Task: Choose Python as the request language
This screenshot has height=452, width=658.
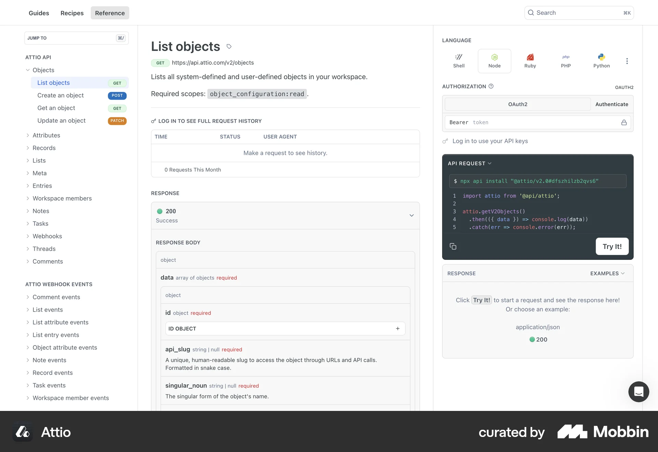Action: (602, 61)
